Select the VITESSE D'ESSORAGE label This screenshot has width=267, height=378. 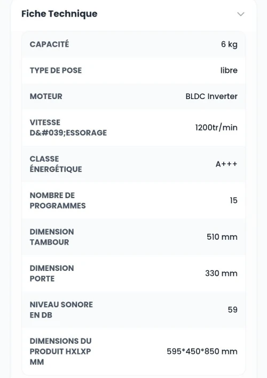pyautogui.click(x=68, y=127)
